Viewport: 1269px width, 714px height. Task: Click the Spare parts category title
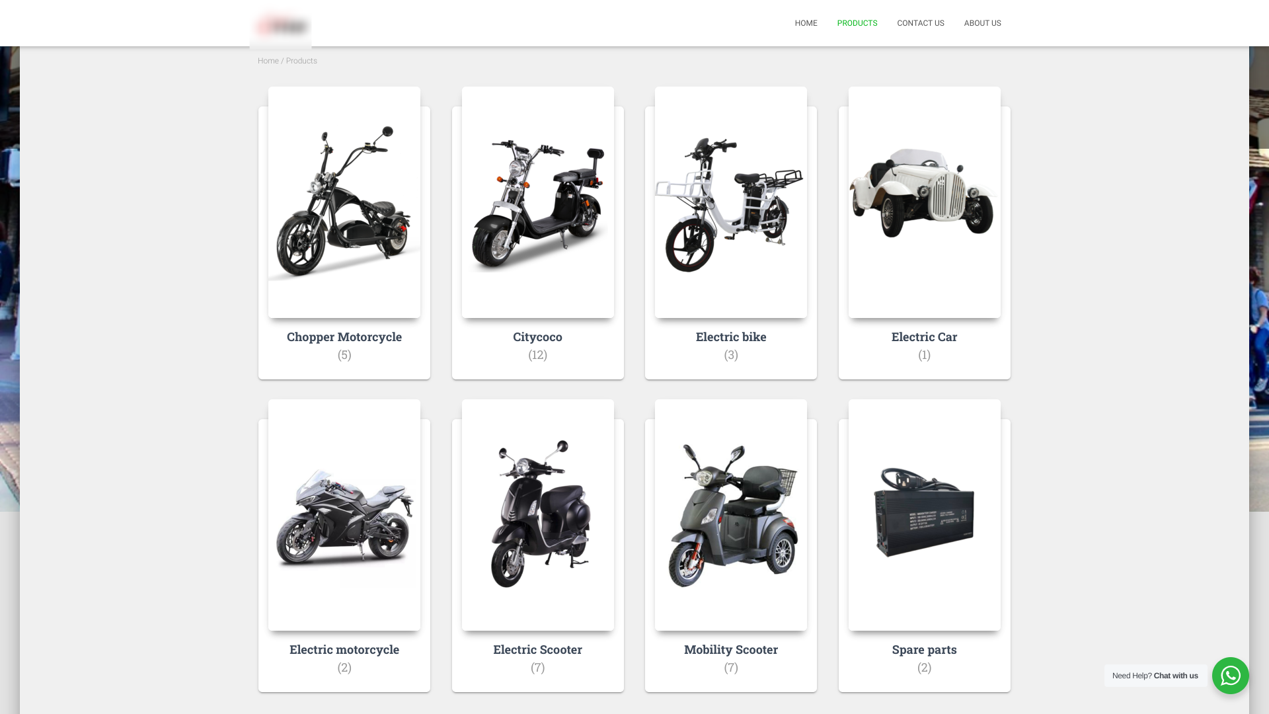(925, 650)
